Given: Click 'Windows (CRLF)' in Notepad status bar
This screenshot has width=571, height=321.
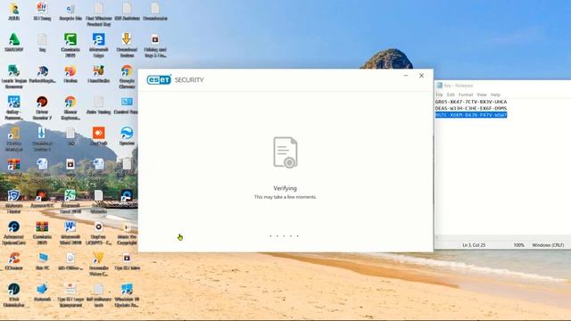Looking at the screenshot, I should pos(548,245).
